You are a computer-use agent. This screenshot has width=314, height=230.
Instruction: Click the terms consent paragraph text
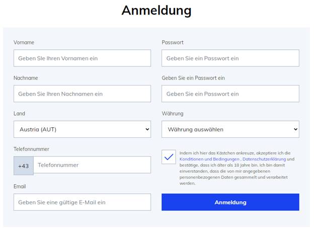point(237,168)
